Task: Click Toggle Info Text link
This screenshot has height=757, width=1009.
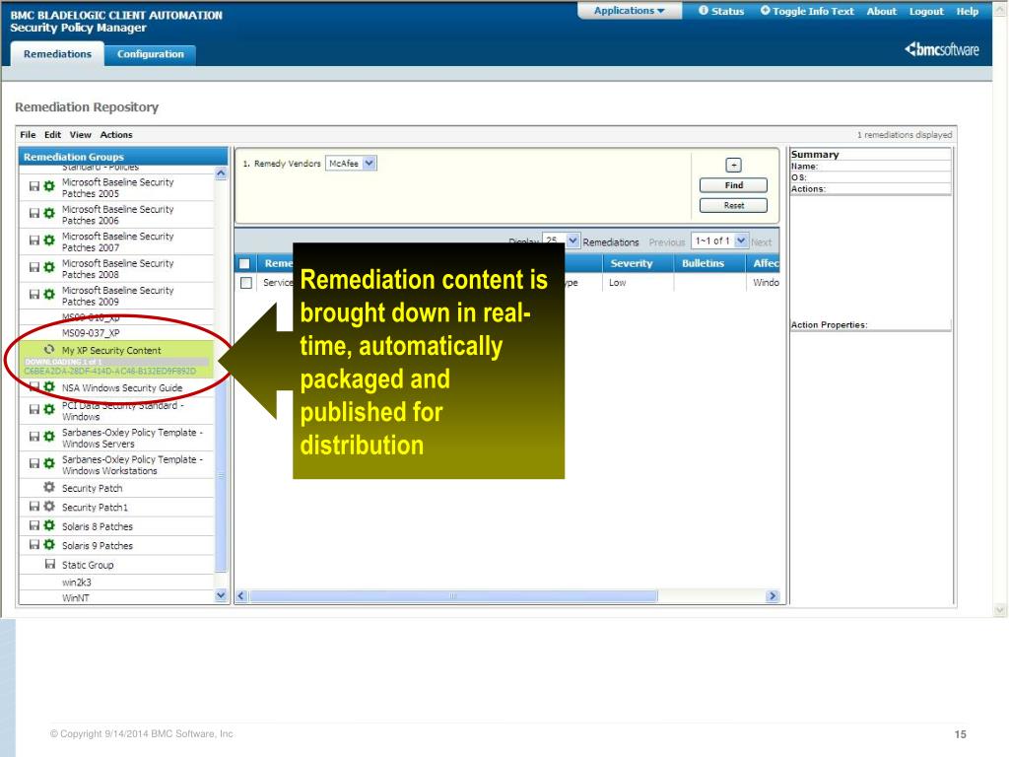Action: pyautogui.click(x=807, y=11)
